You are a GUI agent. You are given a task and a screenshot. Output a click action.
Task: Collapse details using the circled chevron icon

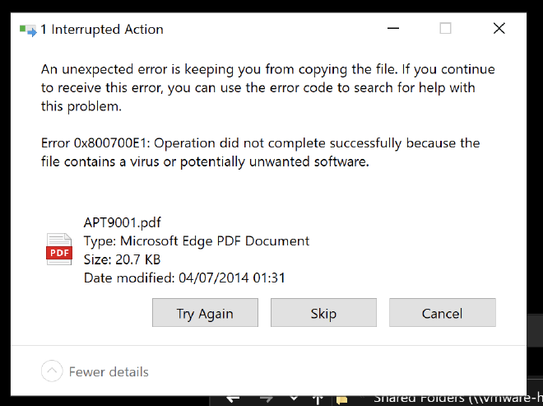[52, 371]
